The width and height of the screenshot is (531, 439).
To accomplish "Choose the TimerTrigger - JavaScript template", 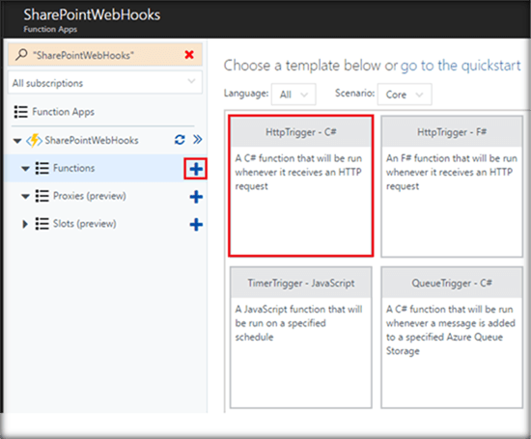I will tap(300, 338).
